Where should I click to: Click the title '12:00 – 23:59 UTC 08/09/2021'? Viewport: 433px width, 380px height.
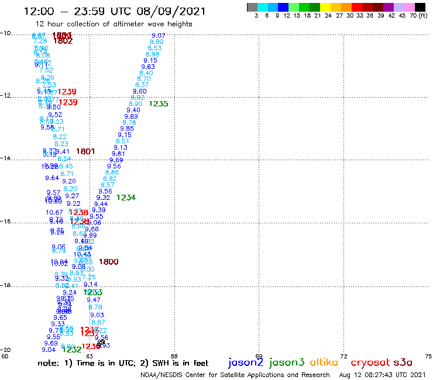(115, 11)
